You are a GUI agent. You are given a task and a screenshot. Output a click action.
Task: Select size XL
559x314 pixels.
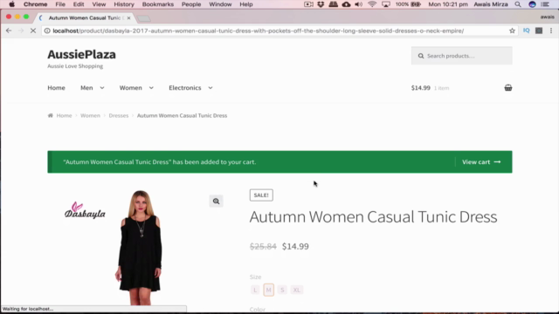tap(297, 290)
